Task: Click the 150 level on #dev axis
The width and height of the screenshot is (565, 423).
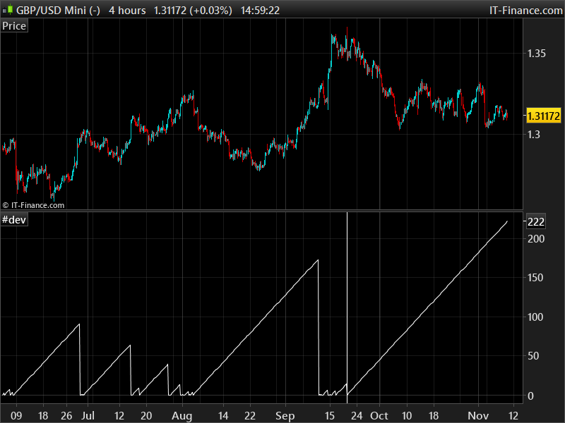Action: pyautogui.click(x=535, y=278)
